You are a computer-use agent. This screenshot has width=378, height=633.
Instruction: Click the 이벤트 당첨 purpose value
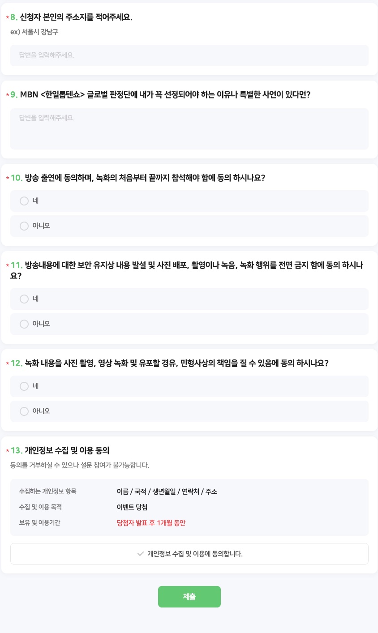[132, 507]
